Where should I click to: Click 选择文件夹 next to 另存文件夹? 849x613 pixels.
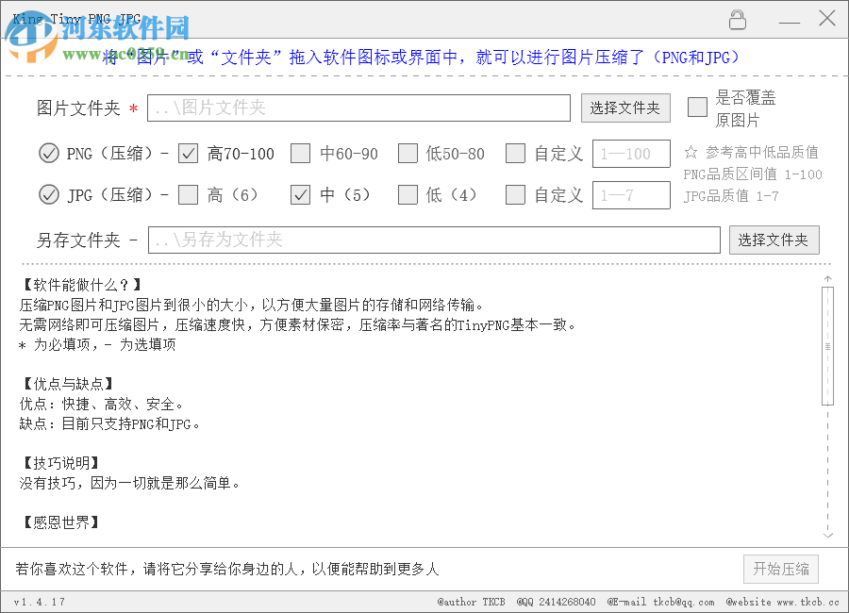pyautogui.click(x=774, y=240)
